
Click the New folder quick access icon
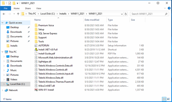point(14,3)
